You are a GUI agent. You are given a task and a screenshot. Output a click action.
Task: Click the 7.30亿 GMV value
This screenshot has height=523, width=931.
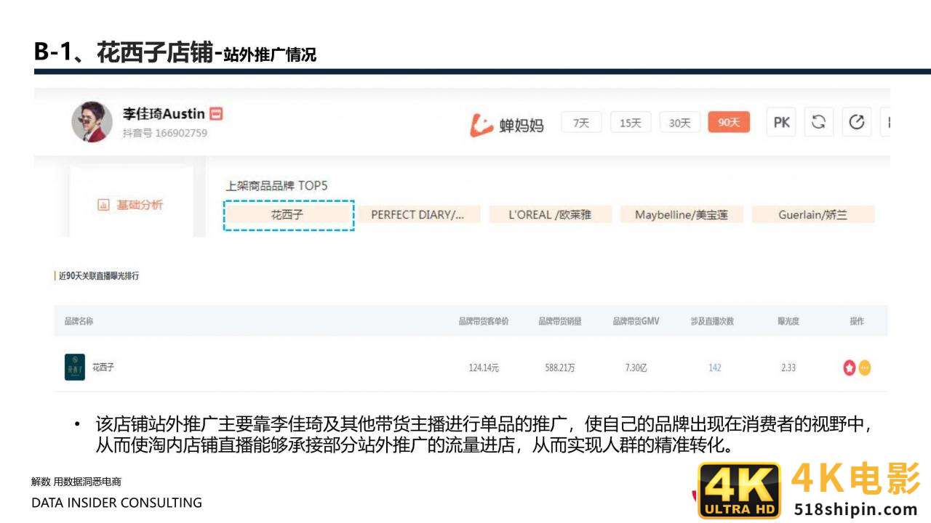pyautogui.click(x=636, y=368)
